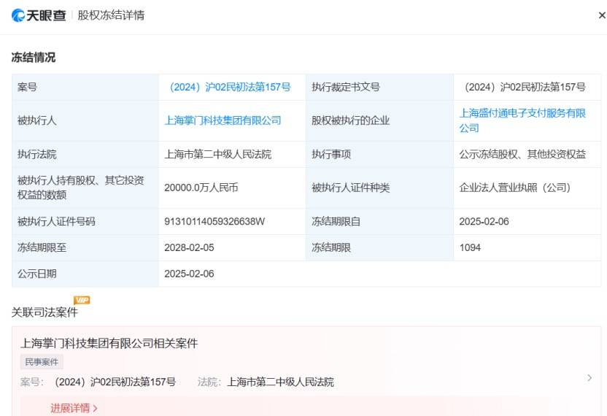607x416 pixels.
Task: Select 公示日期 value 2025-02-06
Action: 189,274
